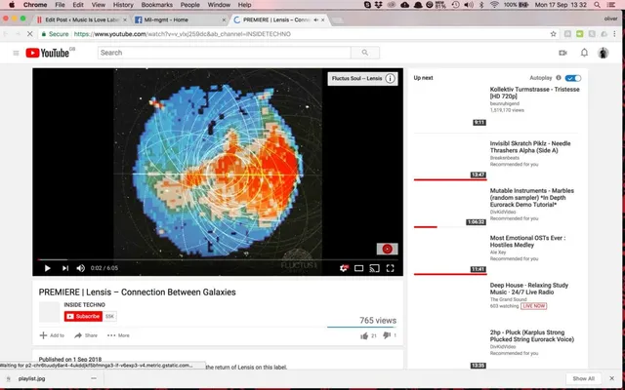Screen dimensions: 625x390
Task: Open the notifications bell
Action: (x=584, y=53)
